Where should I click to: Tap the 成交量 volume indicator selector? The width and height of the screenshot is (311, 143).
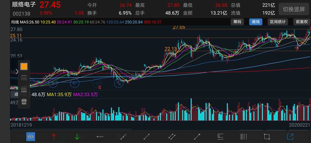pos(20,95)
